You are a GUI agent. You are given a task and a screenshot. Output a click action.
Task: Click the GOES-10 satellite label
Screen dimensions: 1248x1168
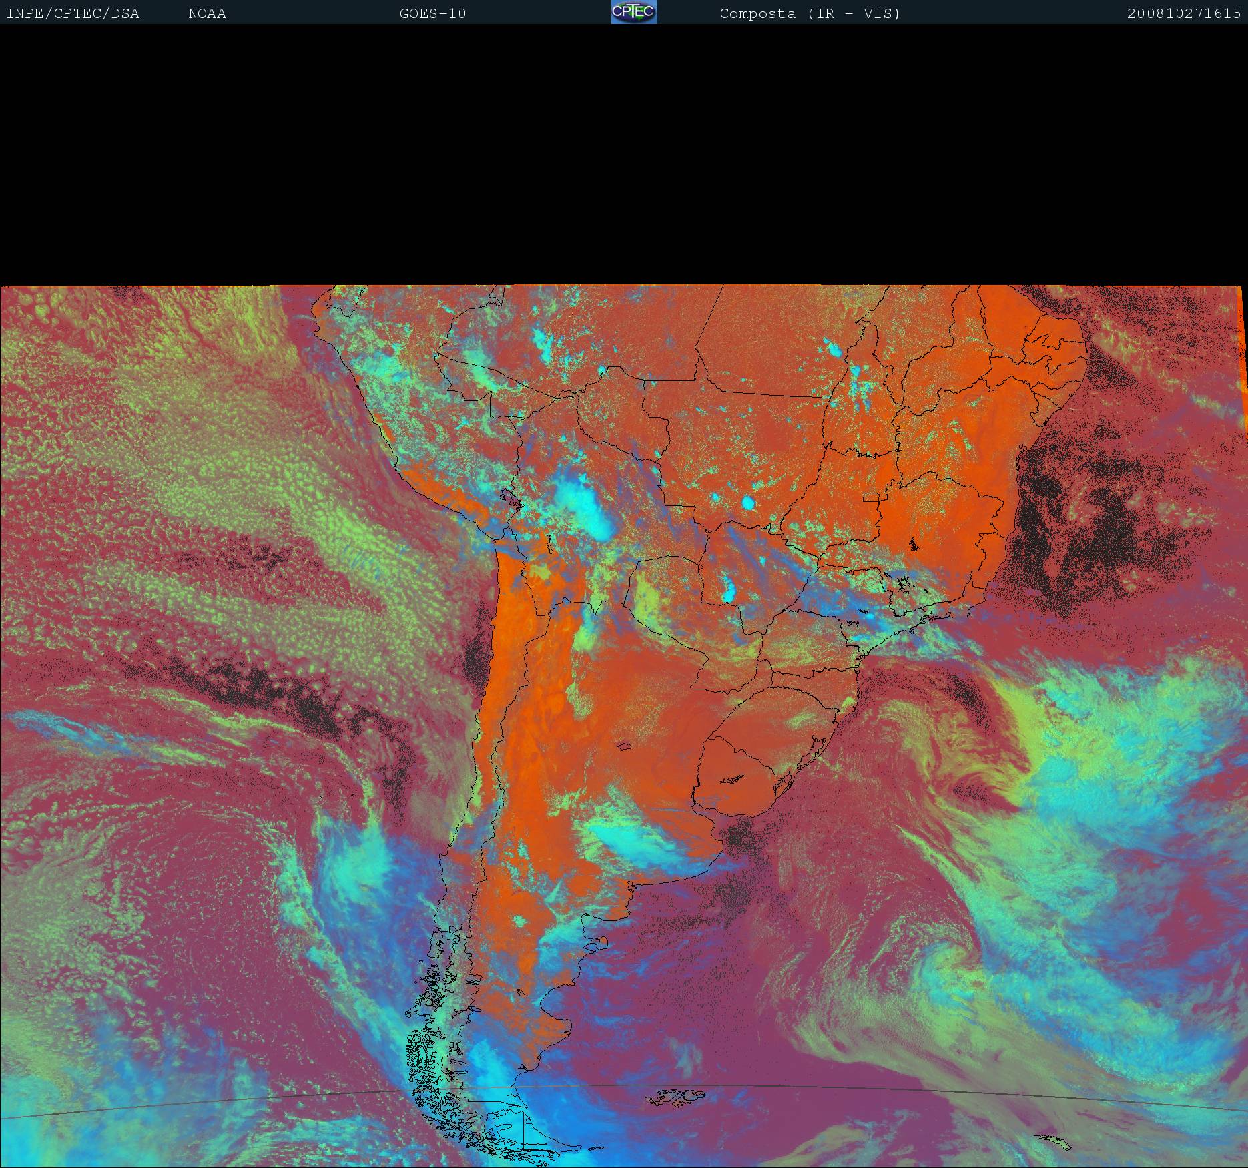[432, 13]
